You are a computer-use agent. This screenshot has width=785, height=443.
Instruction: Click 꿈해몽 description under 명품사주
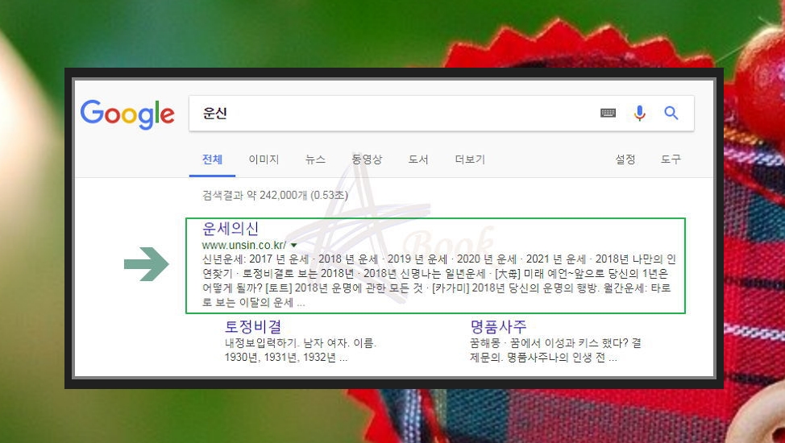[555, 343]
